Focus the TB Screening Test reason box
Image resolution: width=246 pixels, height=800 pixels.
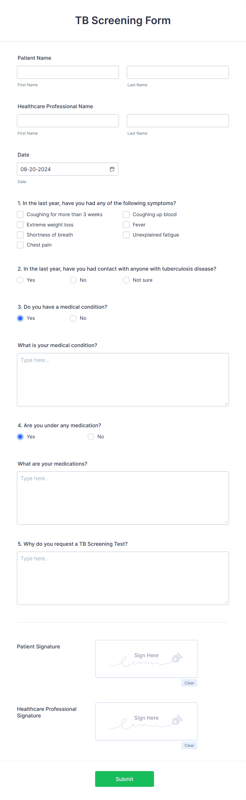(123, 578)
